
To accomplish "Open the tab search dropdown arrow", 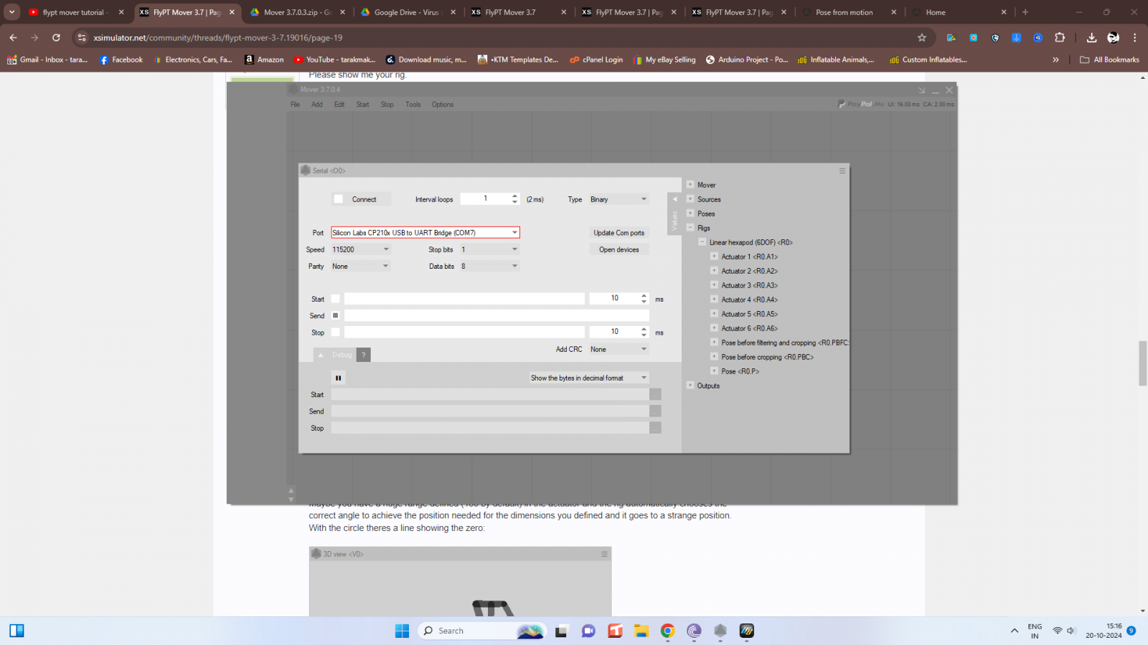I will 11,12.
